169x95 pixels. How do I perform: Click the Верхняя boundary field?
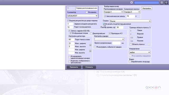click(x=133, y=34)
